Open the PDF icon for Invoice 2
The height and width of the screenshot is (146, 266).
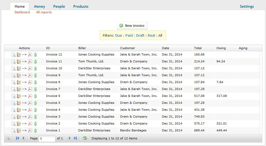pyautogui.click(x=30, y=124)
